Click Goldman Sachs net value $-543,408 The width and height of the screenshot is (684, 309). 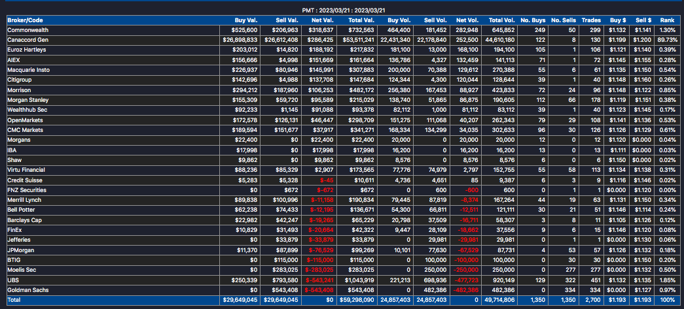tap(319, 290)
